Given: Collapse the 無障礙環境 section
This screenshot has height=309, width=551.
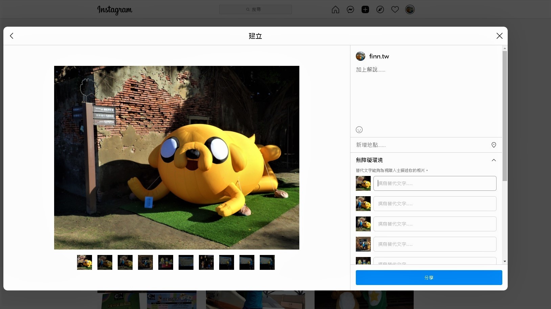Looking at the screenshot, I should (494, 160).
